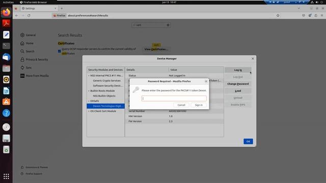Viewport: 326px width, 183px height.
Task: Open Thunderbird Mail from the dock
Action: point(6,57)
